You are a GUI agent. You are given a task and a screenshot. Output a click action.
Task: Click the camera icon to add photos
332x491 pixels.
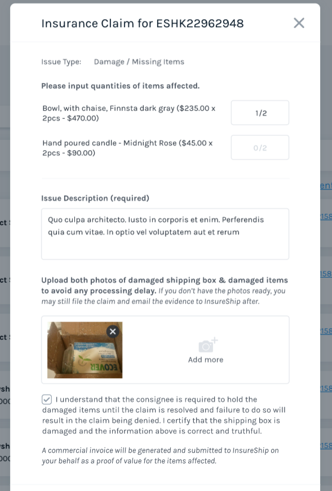click(208, 345)
